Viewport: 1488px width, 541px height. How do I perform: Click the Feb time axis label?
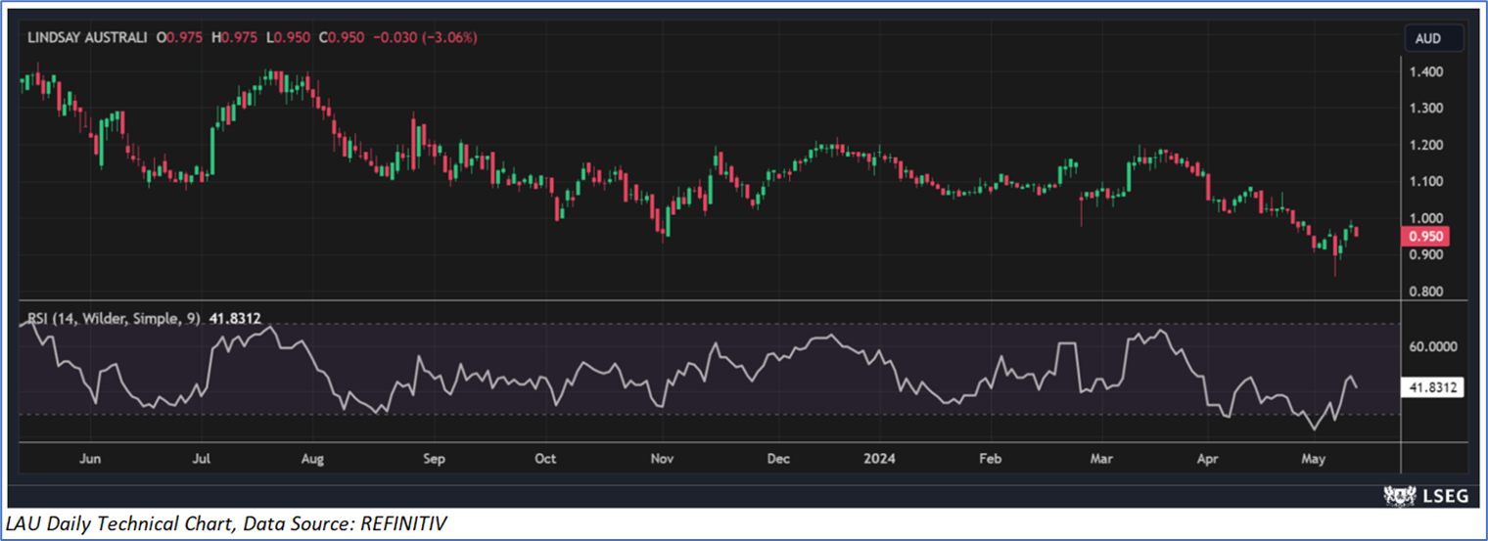pyautogui.click(x=991, y=457)
